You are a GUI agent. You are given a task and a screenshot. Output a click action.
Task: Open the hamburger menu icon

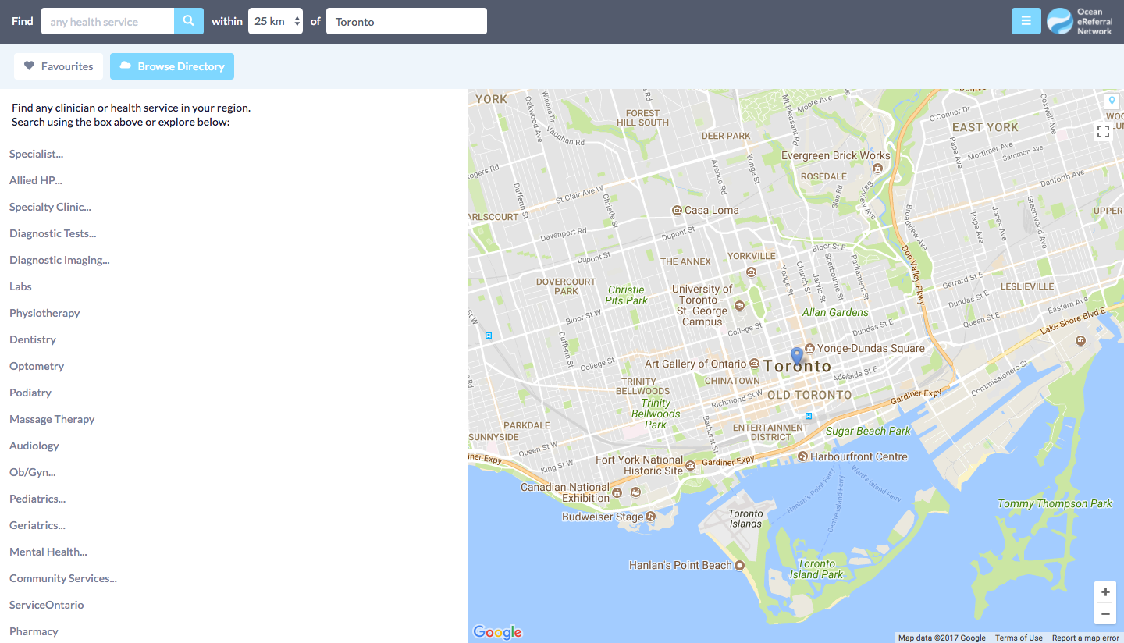1026,21
